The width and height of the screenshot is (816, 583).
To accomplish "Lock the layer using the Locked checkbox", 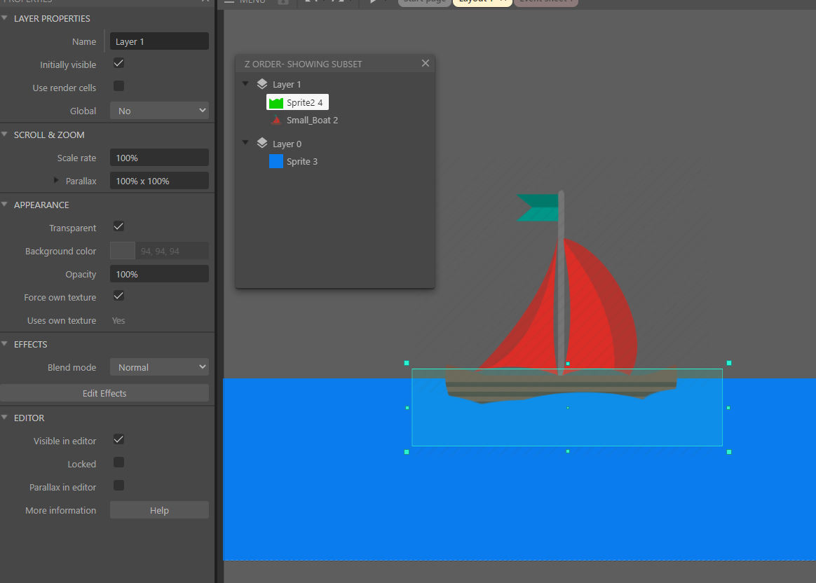I will [x=118, y=462].
